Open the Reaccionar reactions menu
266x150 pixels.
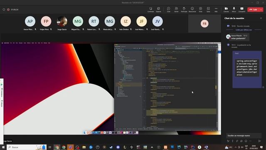point(192,10)
